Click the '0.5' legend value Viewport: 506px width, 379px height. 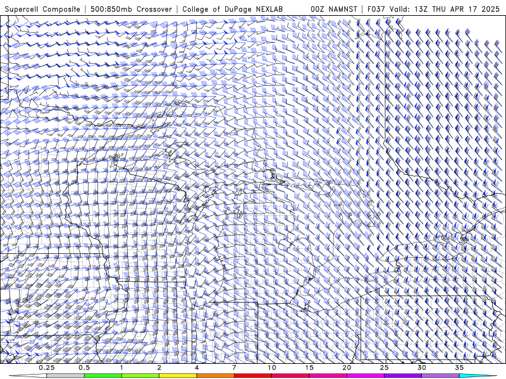[x=84, y=368]
